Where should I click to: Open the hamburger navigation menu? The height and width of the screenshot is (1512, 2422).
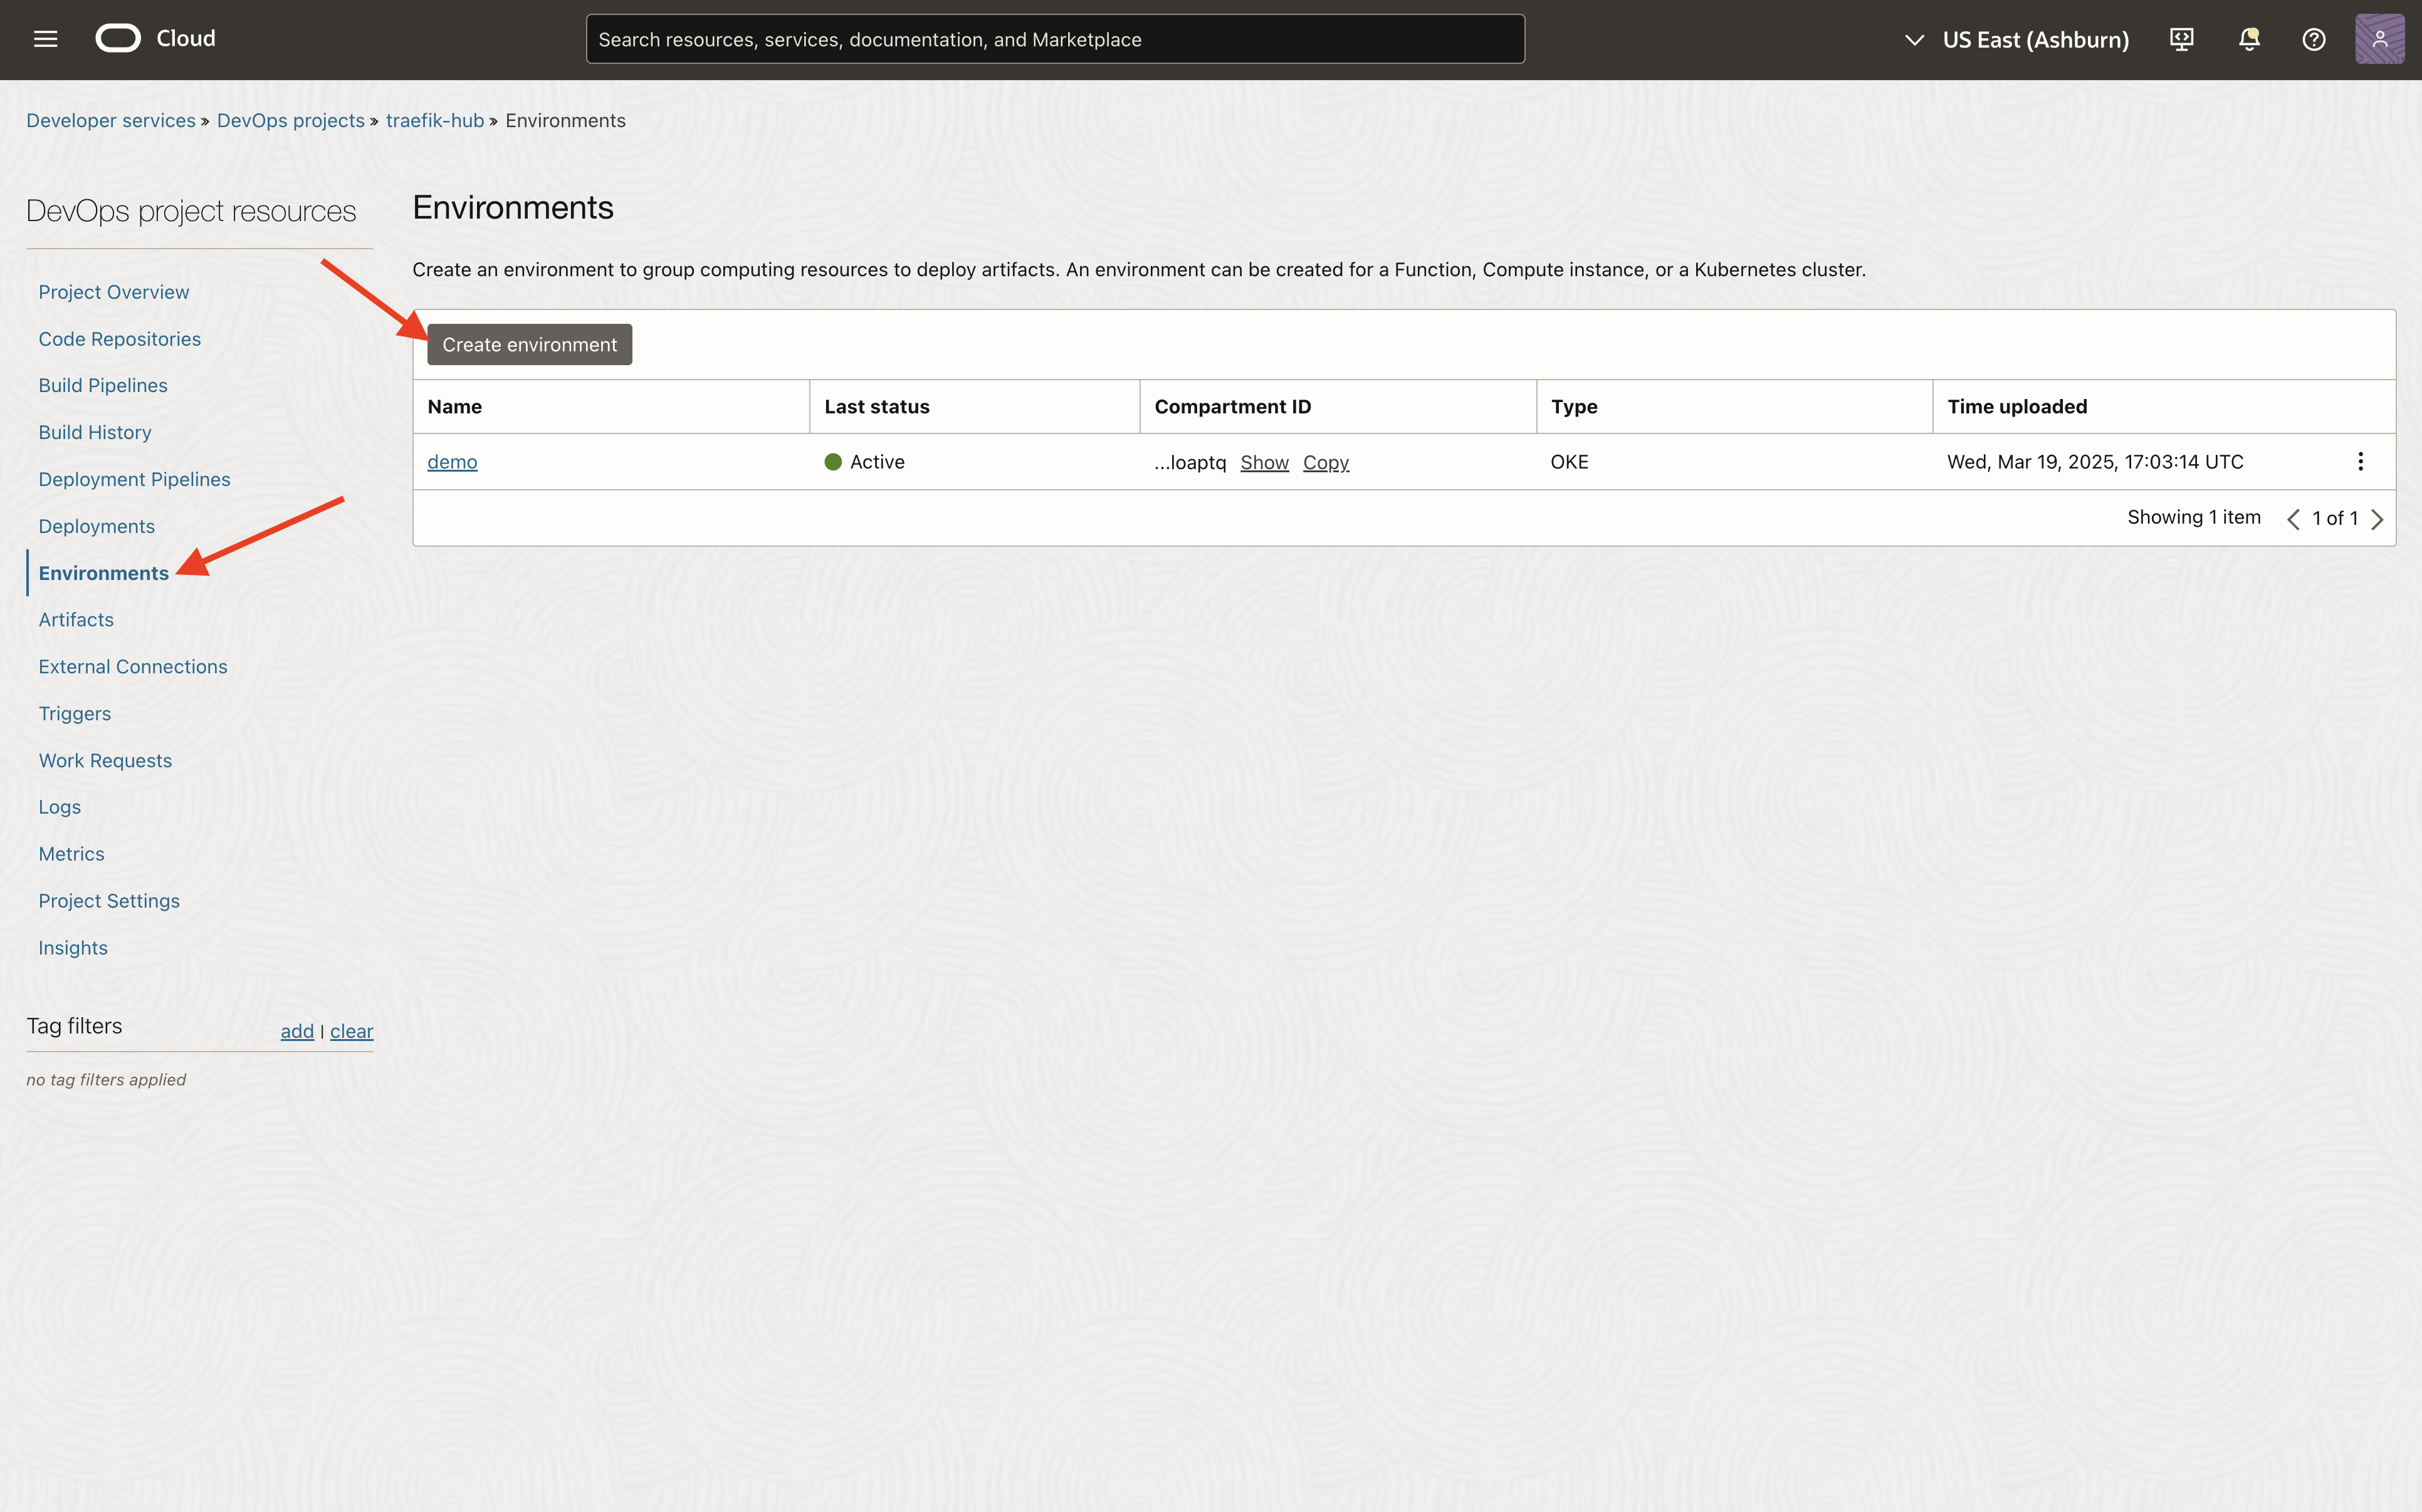pos(45,39)
